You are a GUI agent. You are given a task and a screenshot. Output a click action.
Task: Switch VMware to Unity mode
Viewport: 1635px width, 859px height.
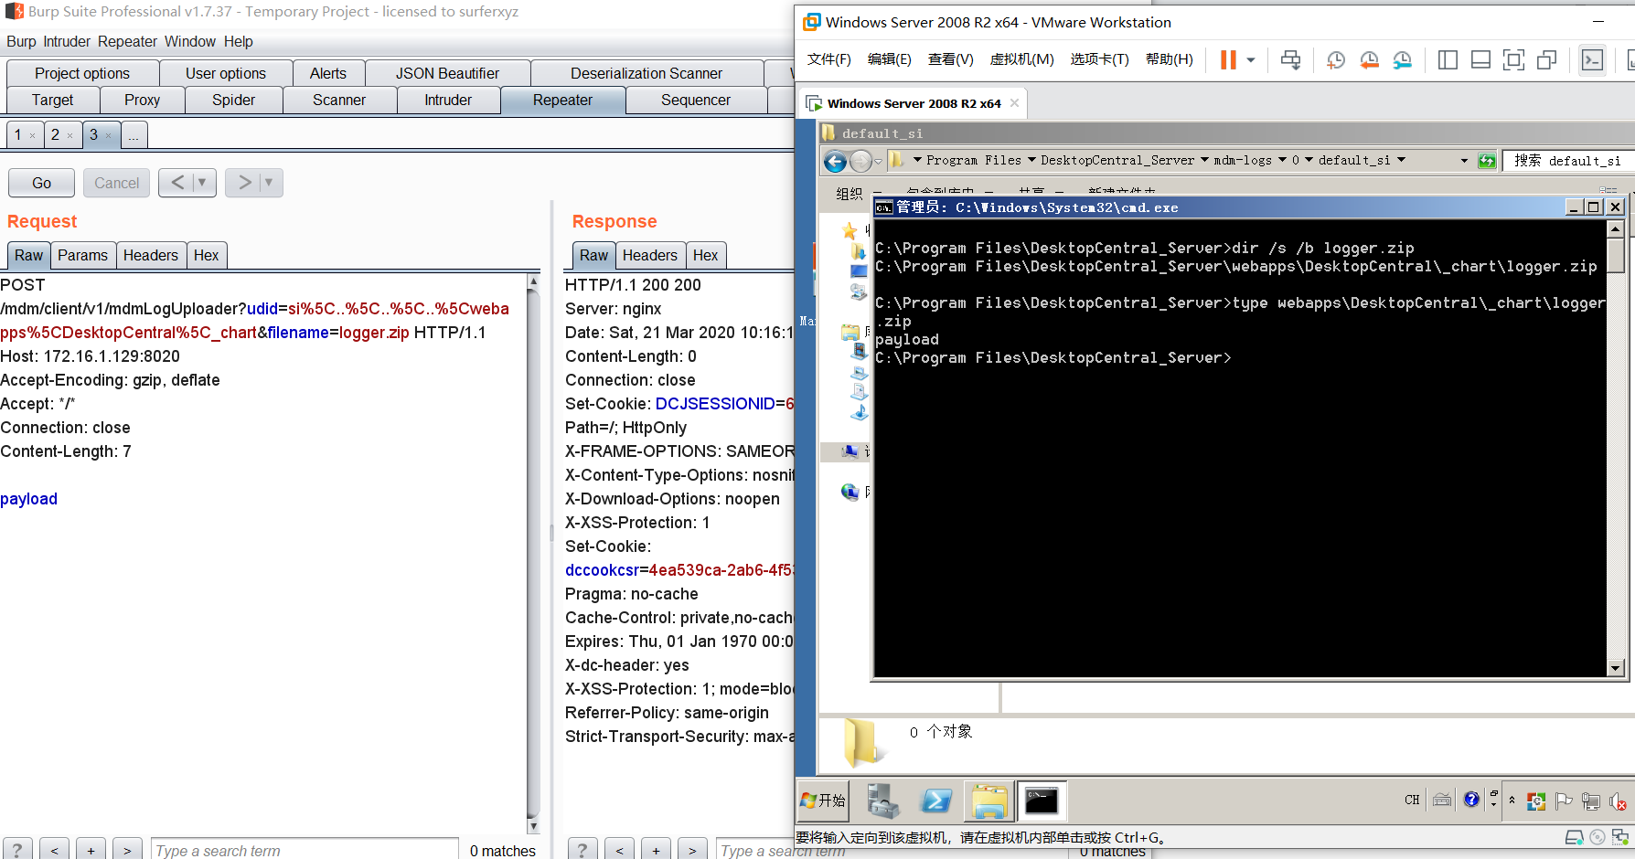[1546, 60]
